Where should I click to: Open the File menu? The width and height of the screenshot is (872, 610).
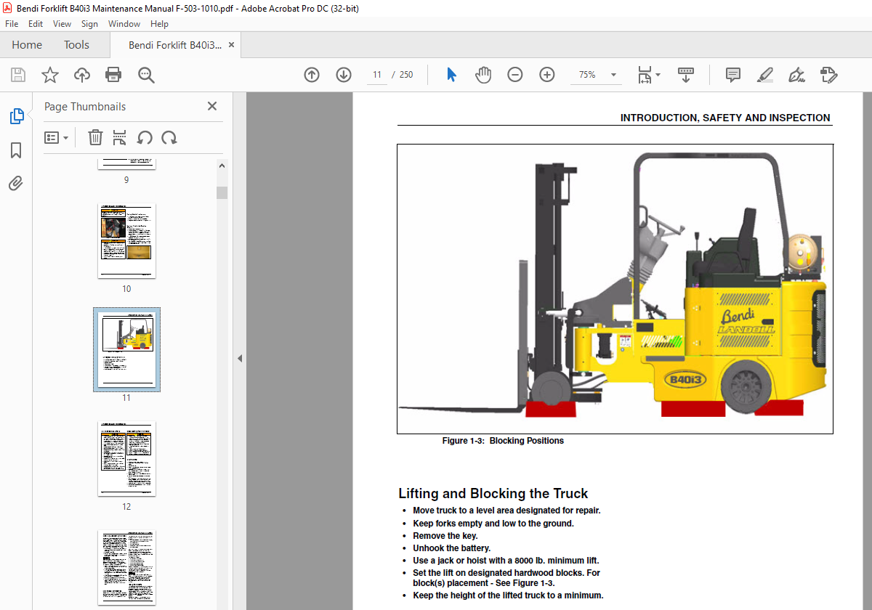12,24
